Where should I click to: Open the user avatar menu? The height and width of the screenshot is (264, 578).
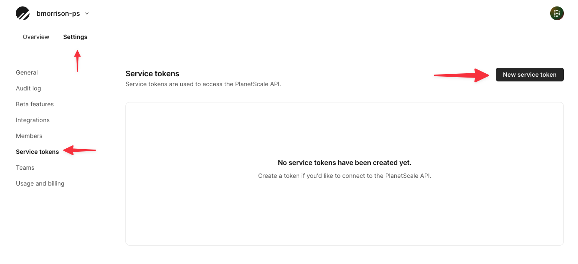[557, 13]
